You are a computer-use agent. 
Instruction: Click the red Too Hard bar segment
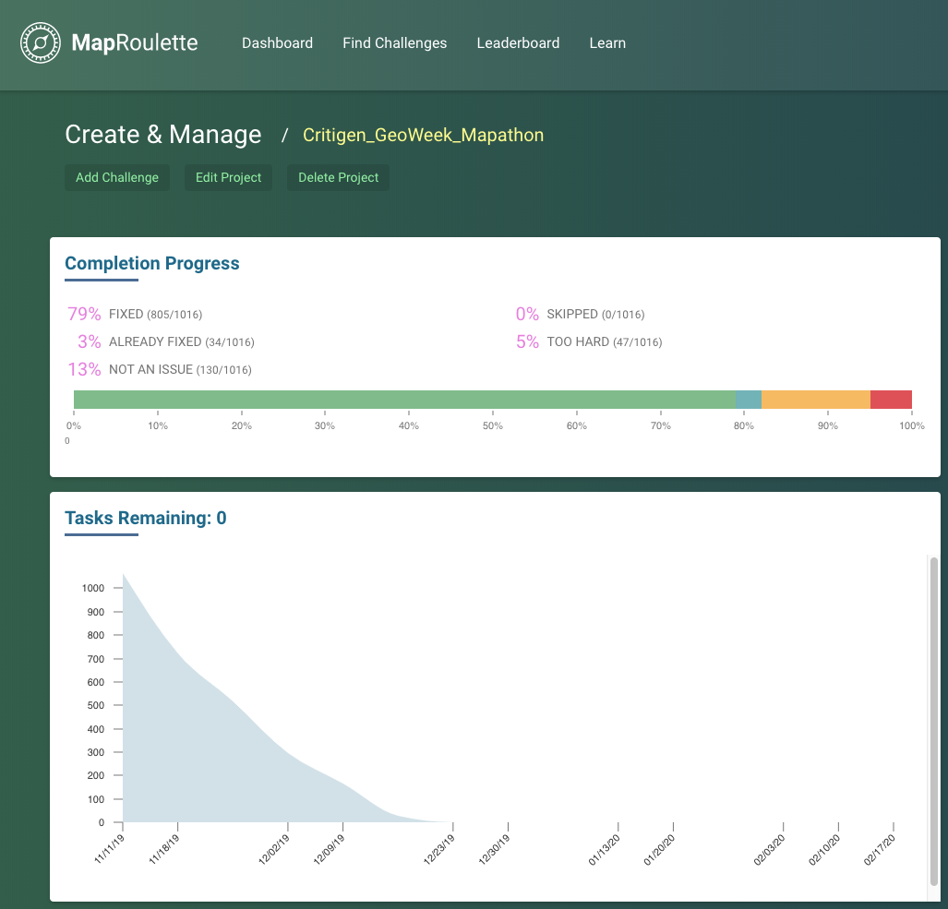[x=891, y=400]
